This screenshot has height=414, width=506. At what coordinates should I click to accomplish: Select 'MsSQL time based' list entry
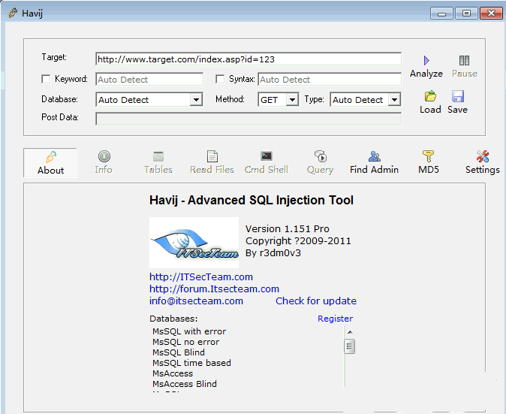191,363
